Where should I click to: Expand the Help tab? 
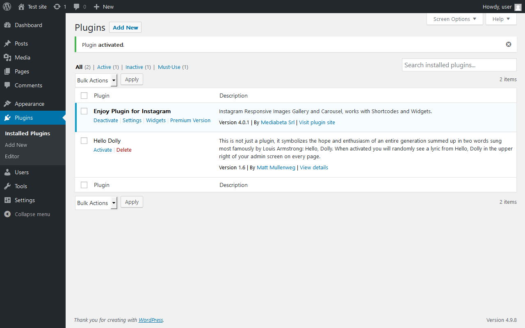click(501, 19)
